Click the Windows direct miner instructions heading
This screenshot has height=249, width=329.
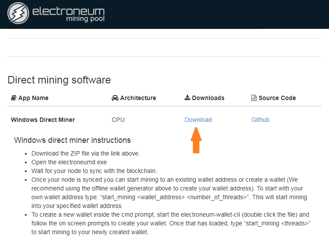pyautogui.click(x=72, y=140)
